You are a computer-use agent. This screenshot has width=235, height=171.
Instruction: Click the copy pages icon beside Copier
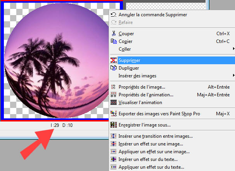pos(114,41)
